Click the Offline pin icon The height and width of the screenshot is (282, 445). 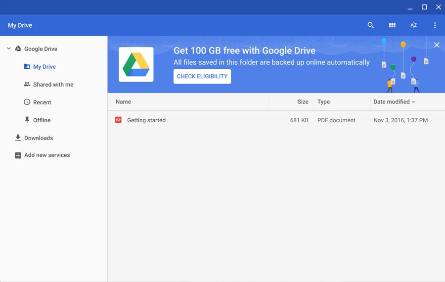click(x=27, y=120)
